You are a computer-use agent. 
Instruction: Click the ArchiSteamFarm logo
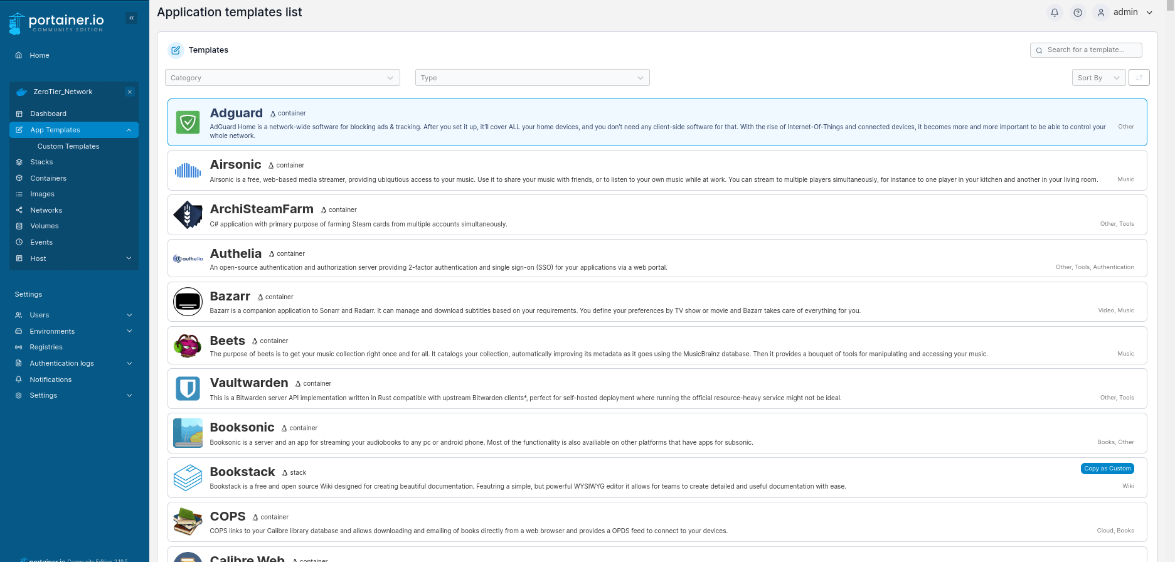pos(188,215)
